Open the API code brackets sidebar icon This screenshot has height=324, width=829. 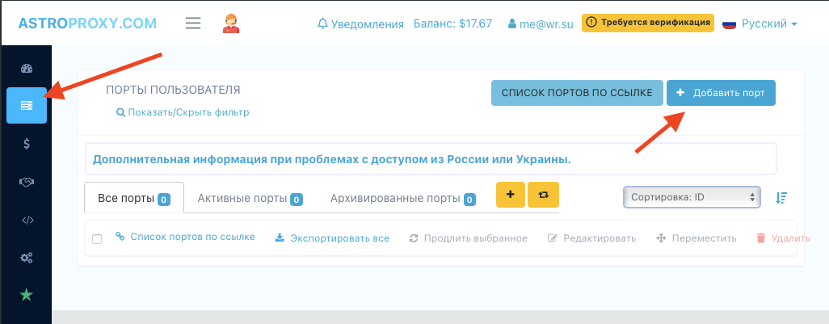pos(27,220)
